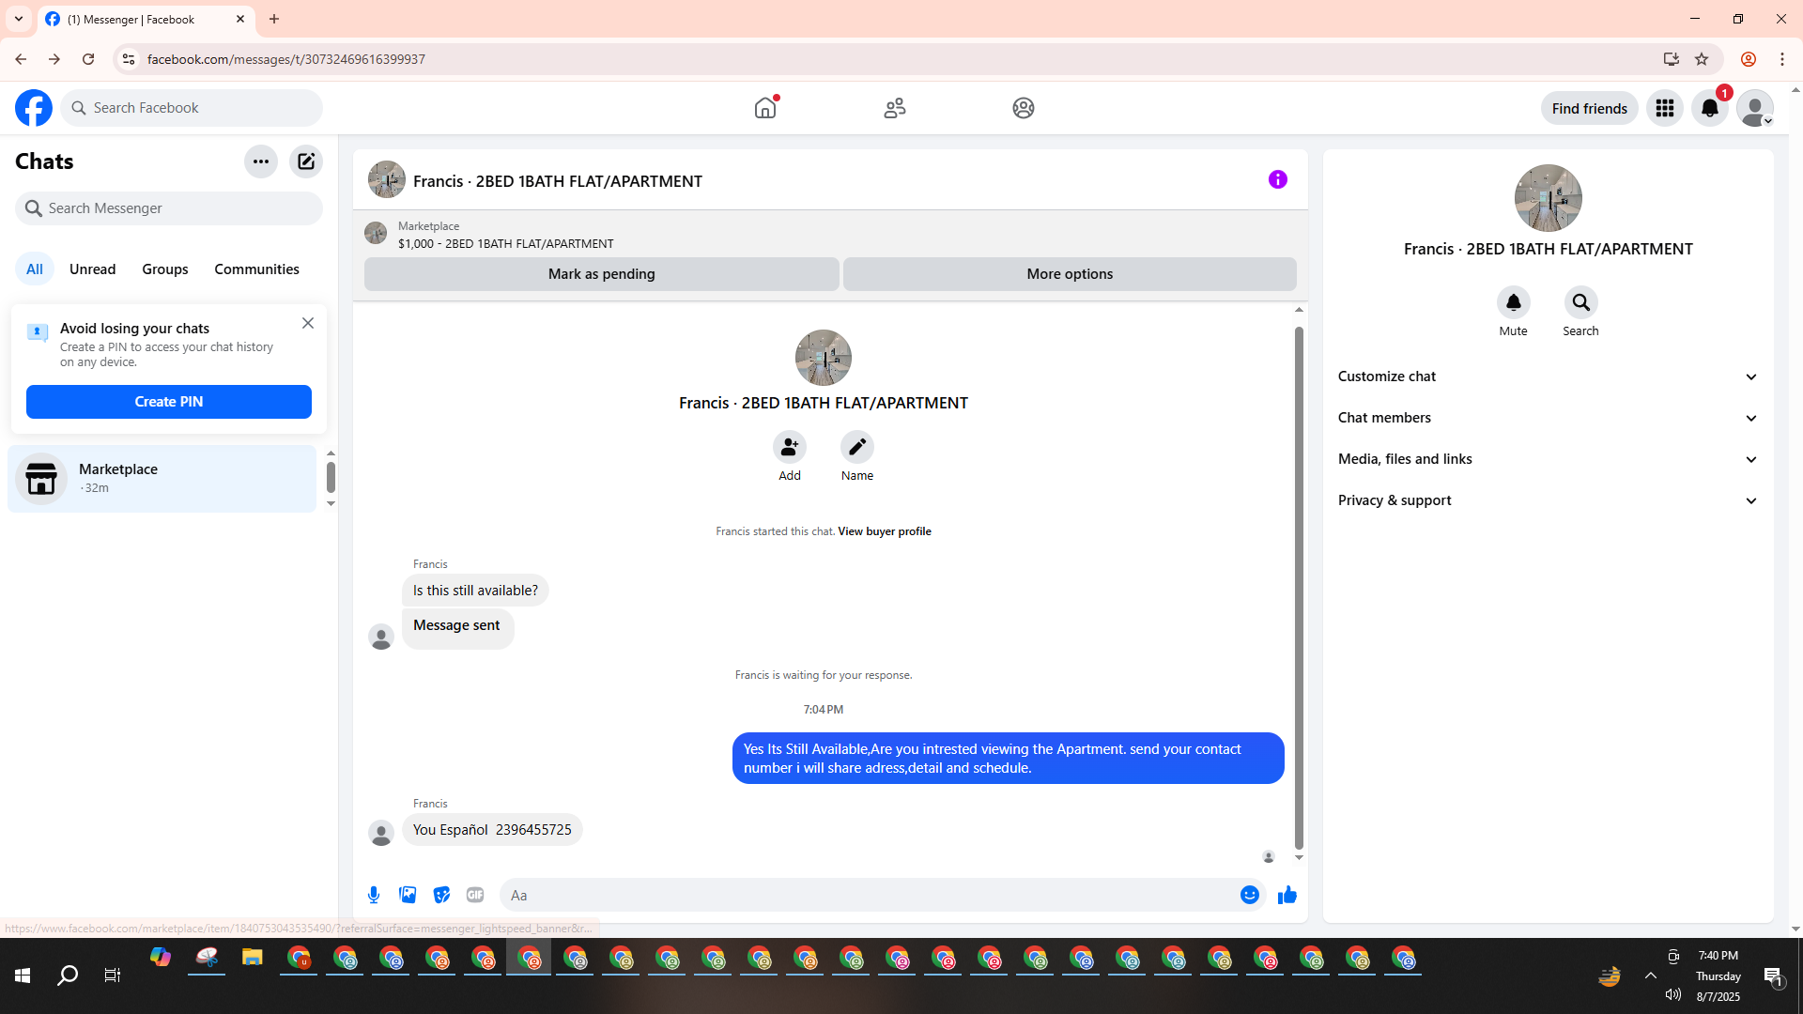The height and width of the screenshot is (1014, 1803).
Task: Open a new browser tab
Action: 274,19
